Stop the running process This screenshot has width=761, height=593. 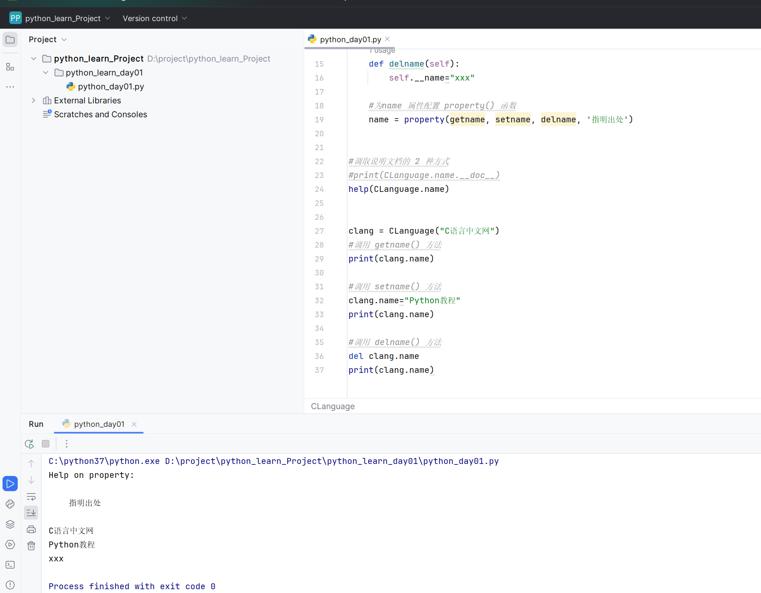pos(46,444)
